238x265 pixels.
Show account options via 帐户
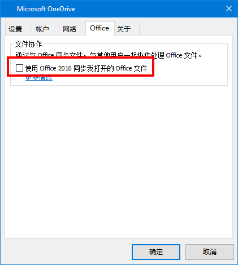(45, 29)
